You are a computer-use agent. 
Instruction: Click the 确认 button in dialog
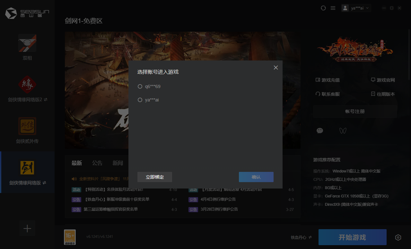tap(256, 177)
